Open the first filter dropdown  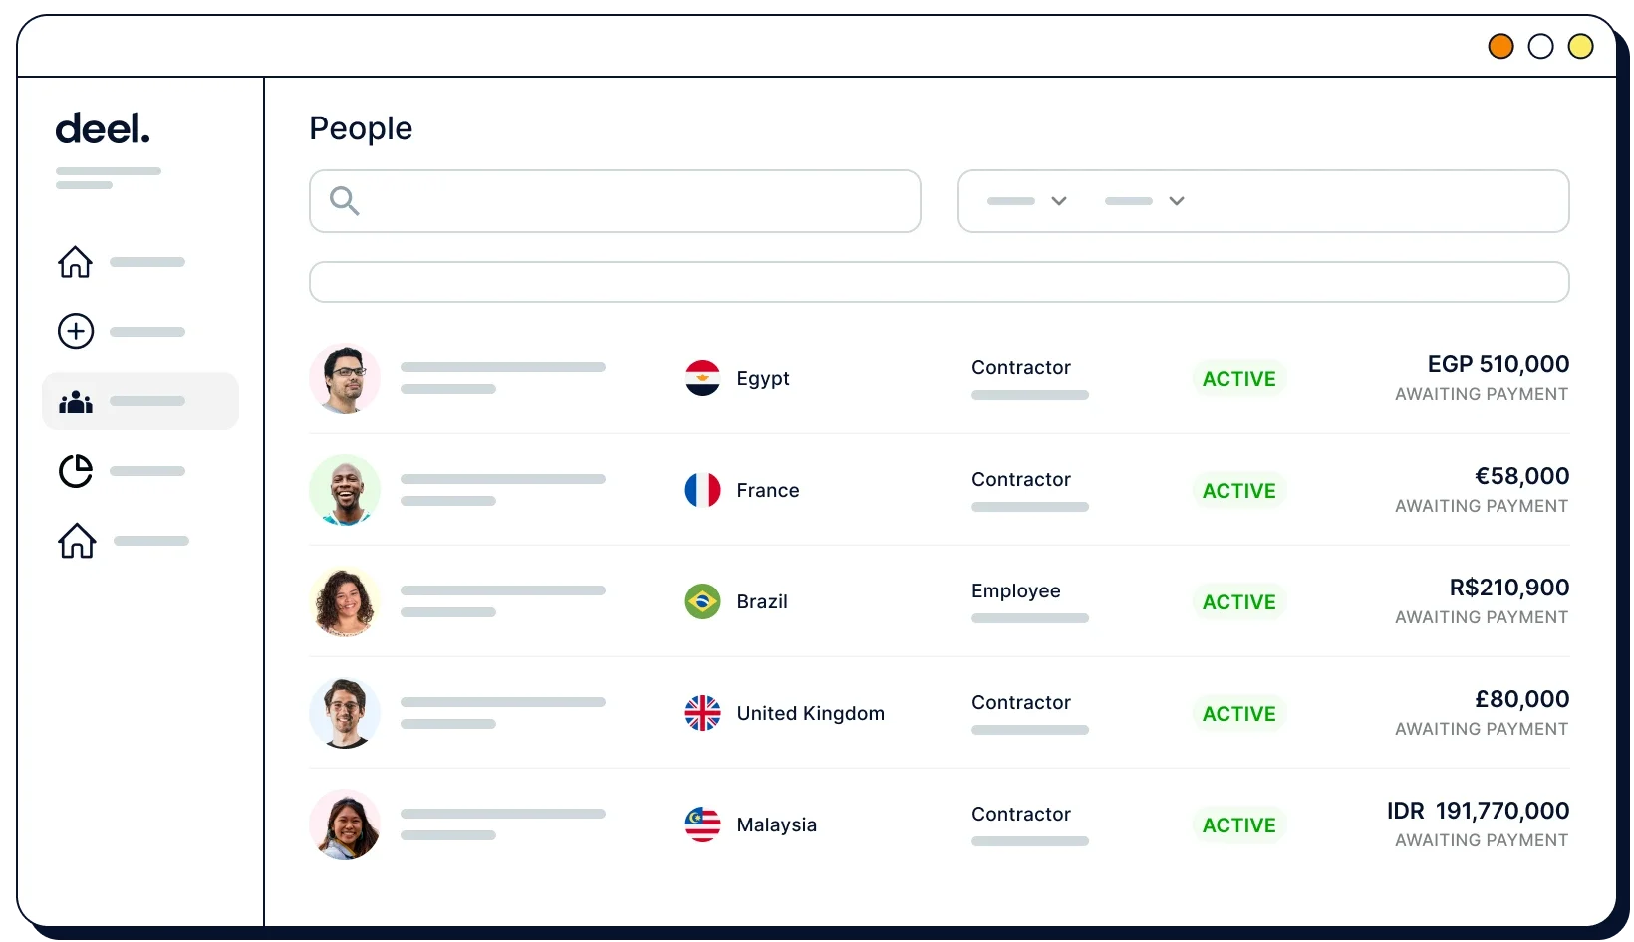(1026, 201)
